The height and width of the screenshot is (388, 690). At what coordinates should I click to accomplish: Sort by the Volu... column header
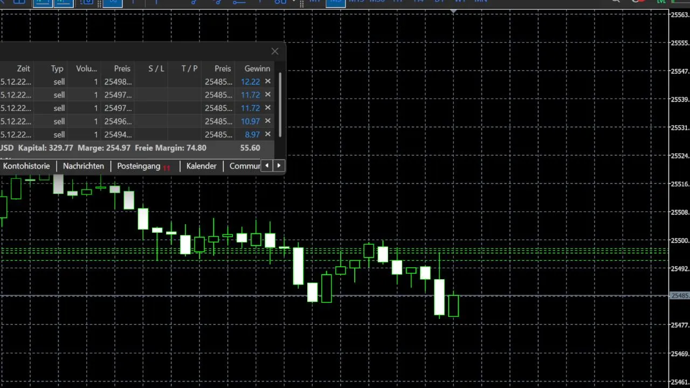86,68
